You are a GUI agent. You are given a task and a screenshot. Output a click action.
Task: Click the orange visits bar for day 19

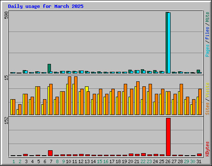coord(125,99)
